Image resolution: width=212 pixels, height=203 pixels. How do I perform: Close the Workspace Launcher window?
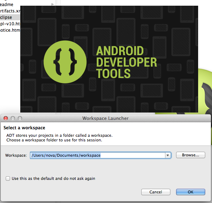6,118
